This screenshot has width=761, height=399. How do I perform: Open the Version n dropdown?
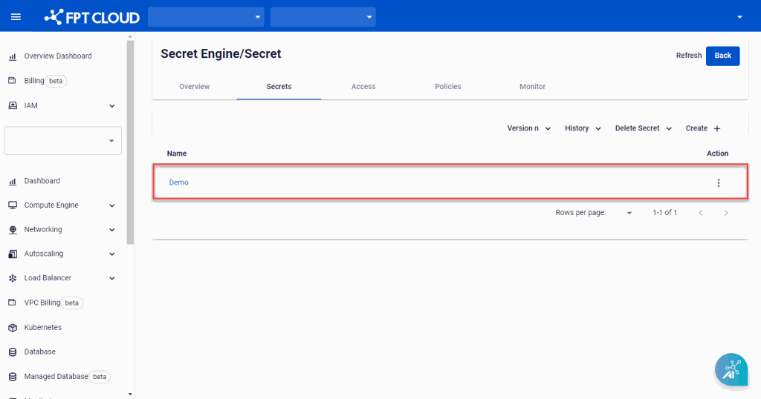[529, 128]
